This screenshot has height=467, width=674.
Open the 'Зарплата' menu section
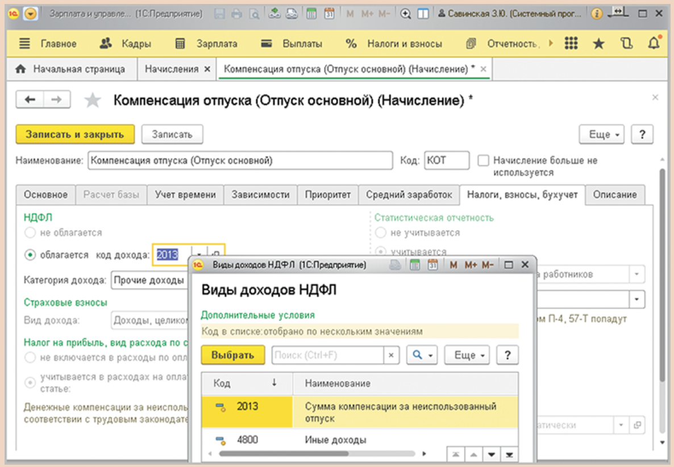pyautogui.click(x=216, y=44)
